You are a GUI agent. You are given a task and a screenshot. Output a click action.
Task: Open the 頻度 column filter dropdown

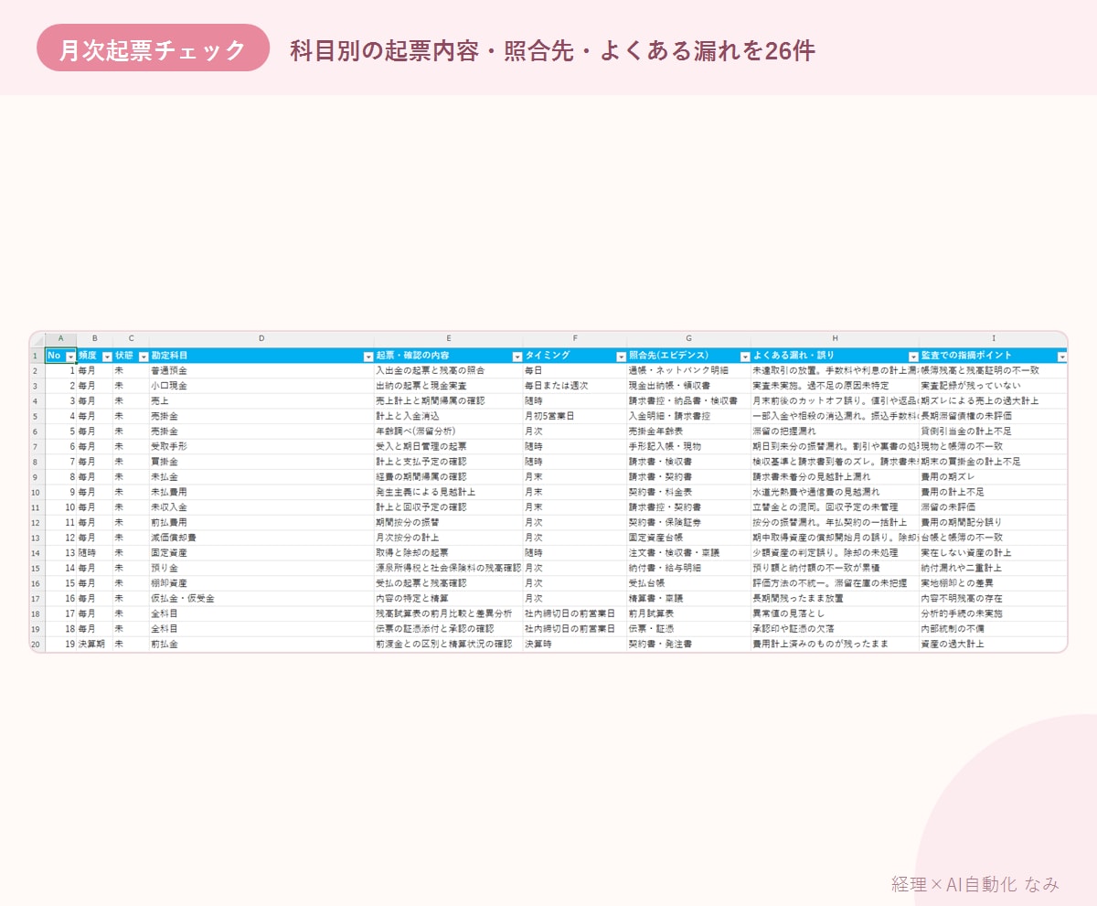107,357
